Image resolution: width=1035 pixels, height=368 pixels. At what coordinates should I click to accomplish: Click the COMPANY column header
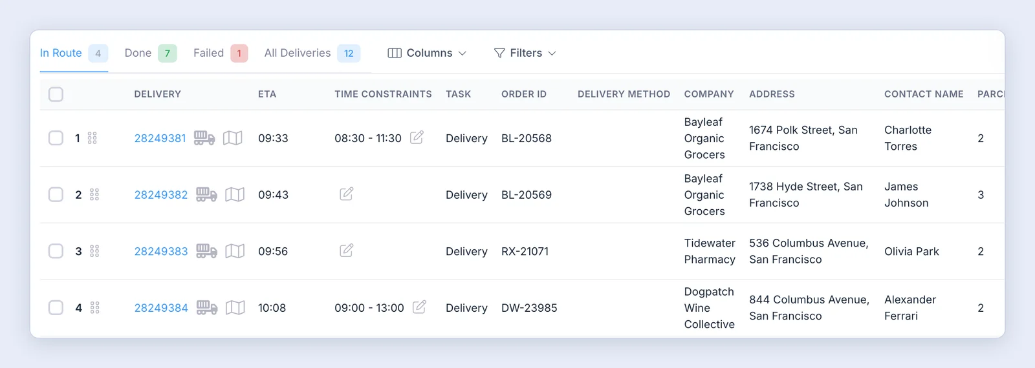709,94
